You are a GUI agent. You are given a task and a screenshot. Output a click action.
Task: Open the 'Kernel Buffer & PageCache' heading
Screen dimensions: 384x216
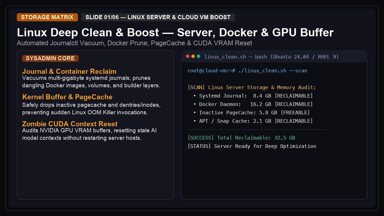pos(67,97)
